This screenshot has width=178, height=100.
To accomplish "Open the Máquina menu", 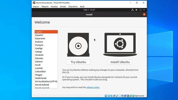I will (45, 6).
